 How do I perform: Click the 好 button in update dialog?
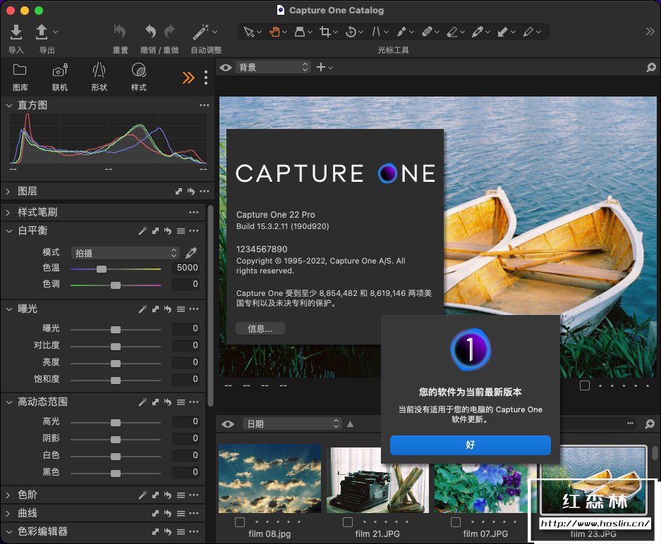pyautogui.click(x=470, y=445)
